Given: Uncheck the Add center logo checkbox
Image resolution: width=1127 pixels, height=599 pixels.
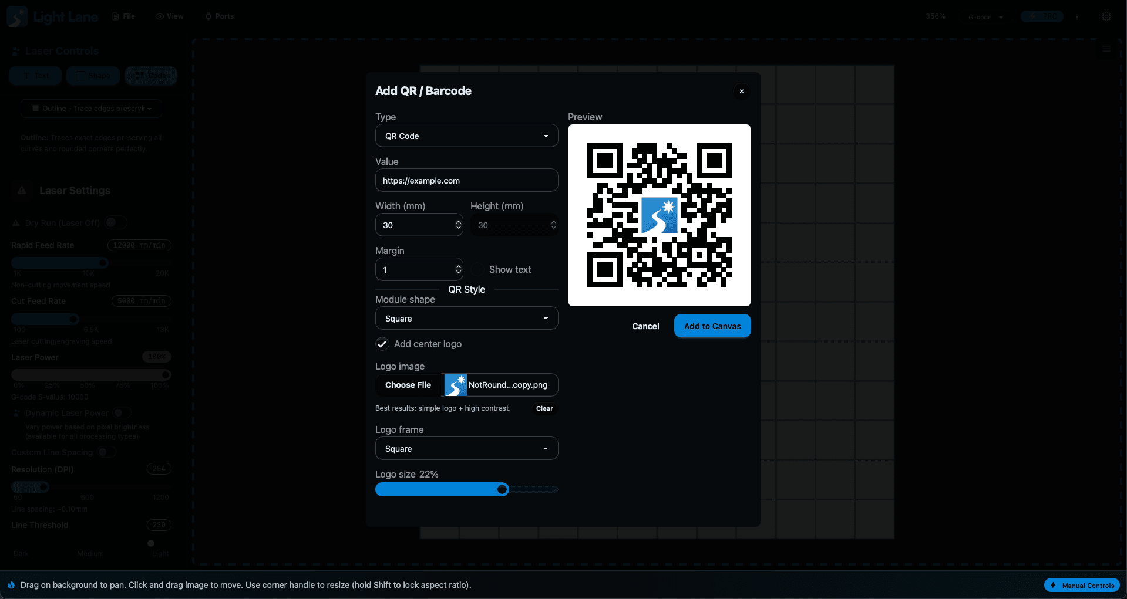Looking at the screenshot, I should (x=382, y=344).
